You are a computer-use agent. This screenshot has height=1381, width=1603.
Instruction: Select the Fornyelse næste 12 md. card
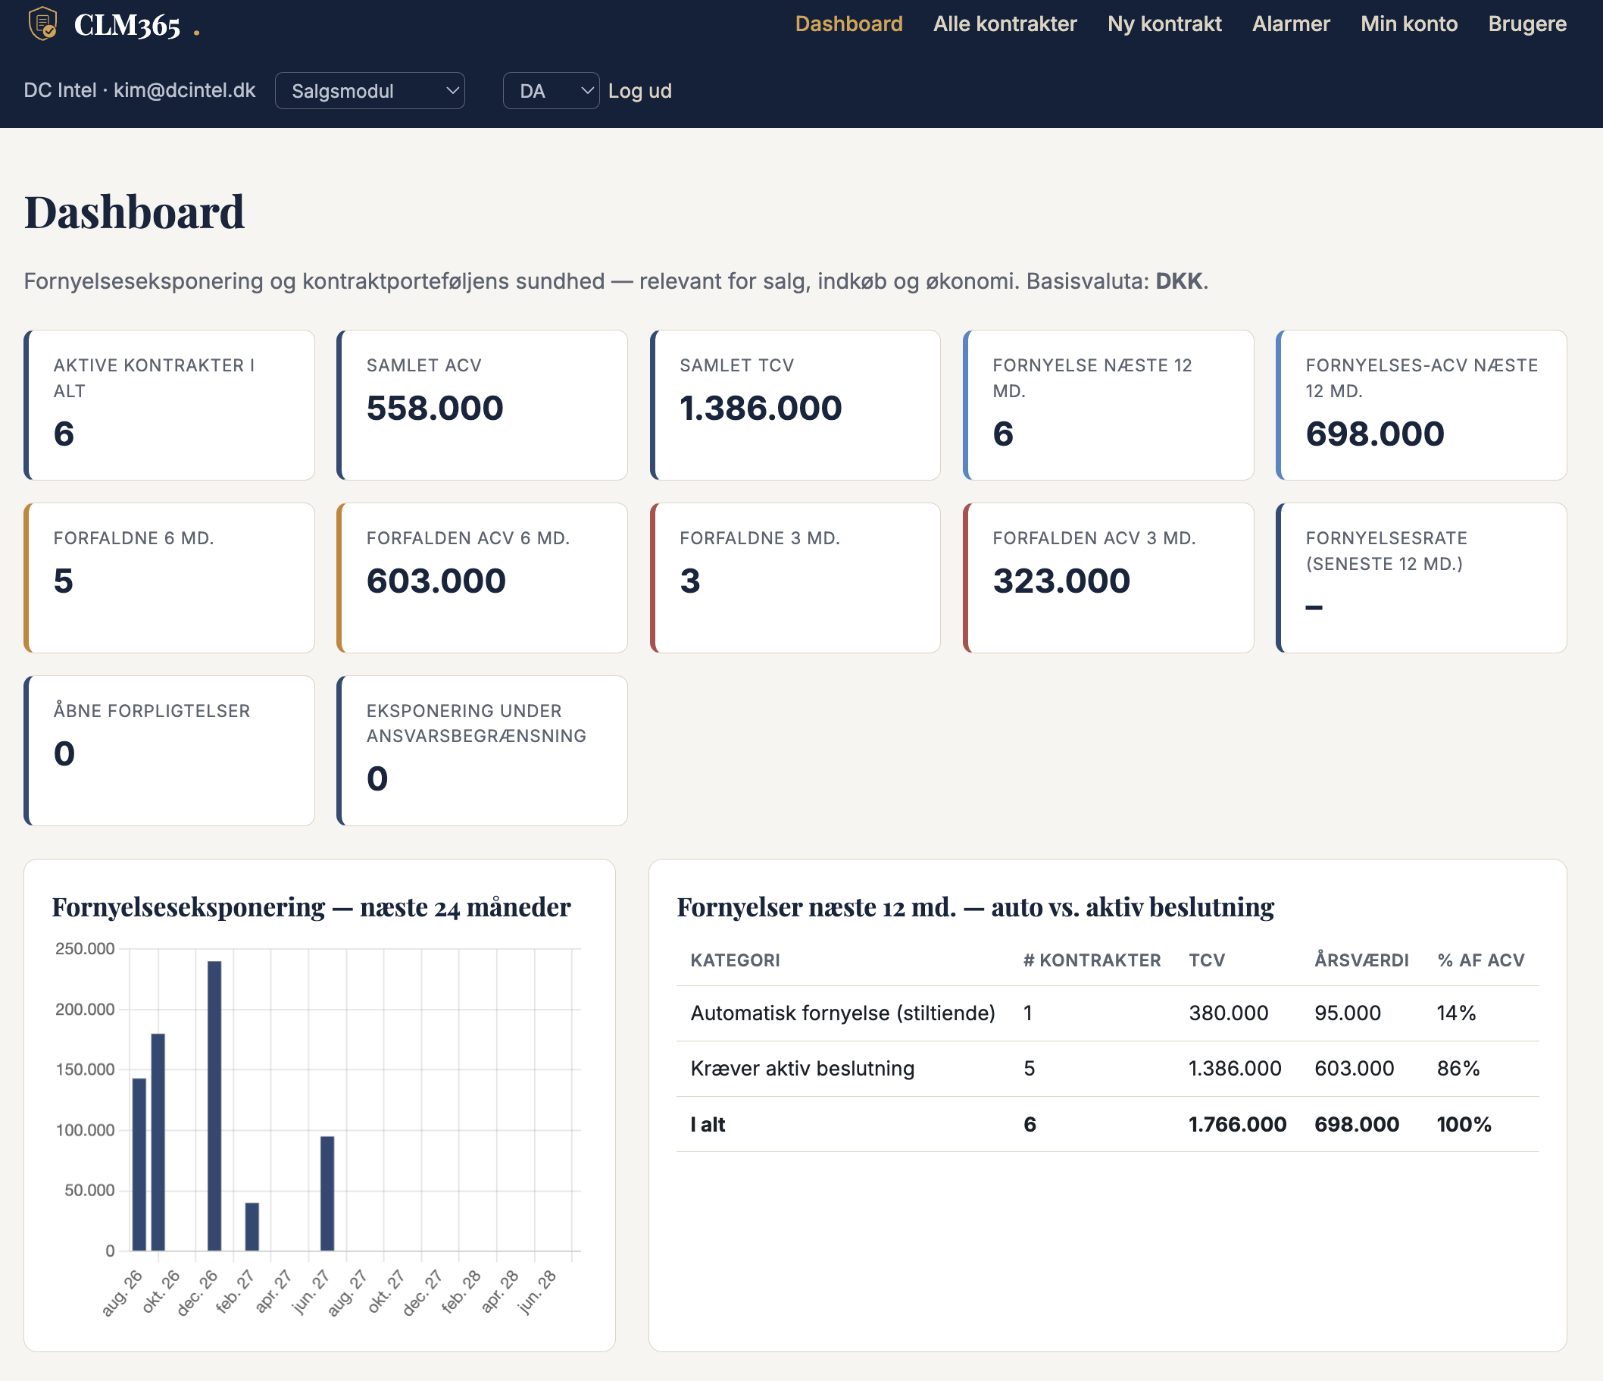1108,405
